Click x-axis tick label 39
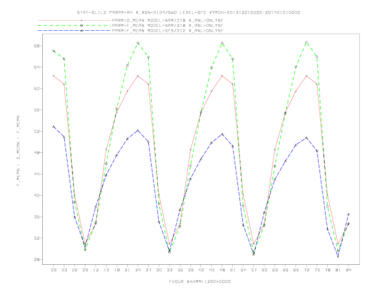This screenshot has height=294, width=380. pyautogui.click(x=190, y=270)
